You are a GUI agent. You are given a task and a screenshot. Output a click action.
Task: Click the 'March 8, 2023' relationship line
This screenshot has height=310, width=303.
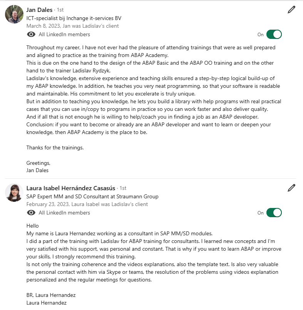tap(72, 26)
